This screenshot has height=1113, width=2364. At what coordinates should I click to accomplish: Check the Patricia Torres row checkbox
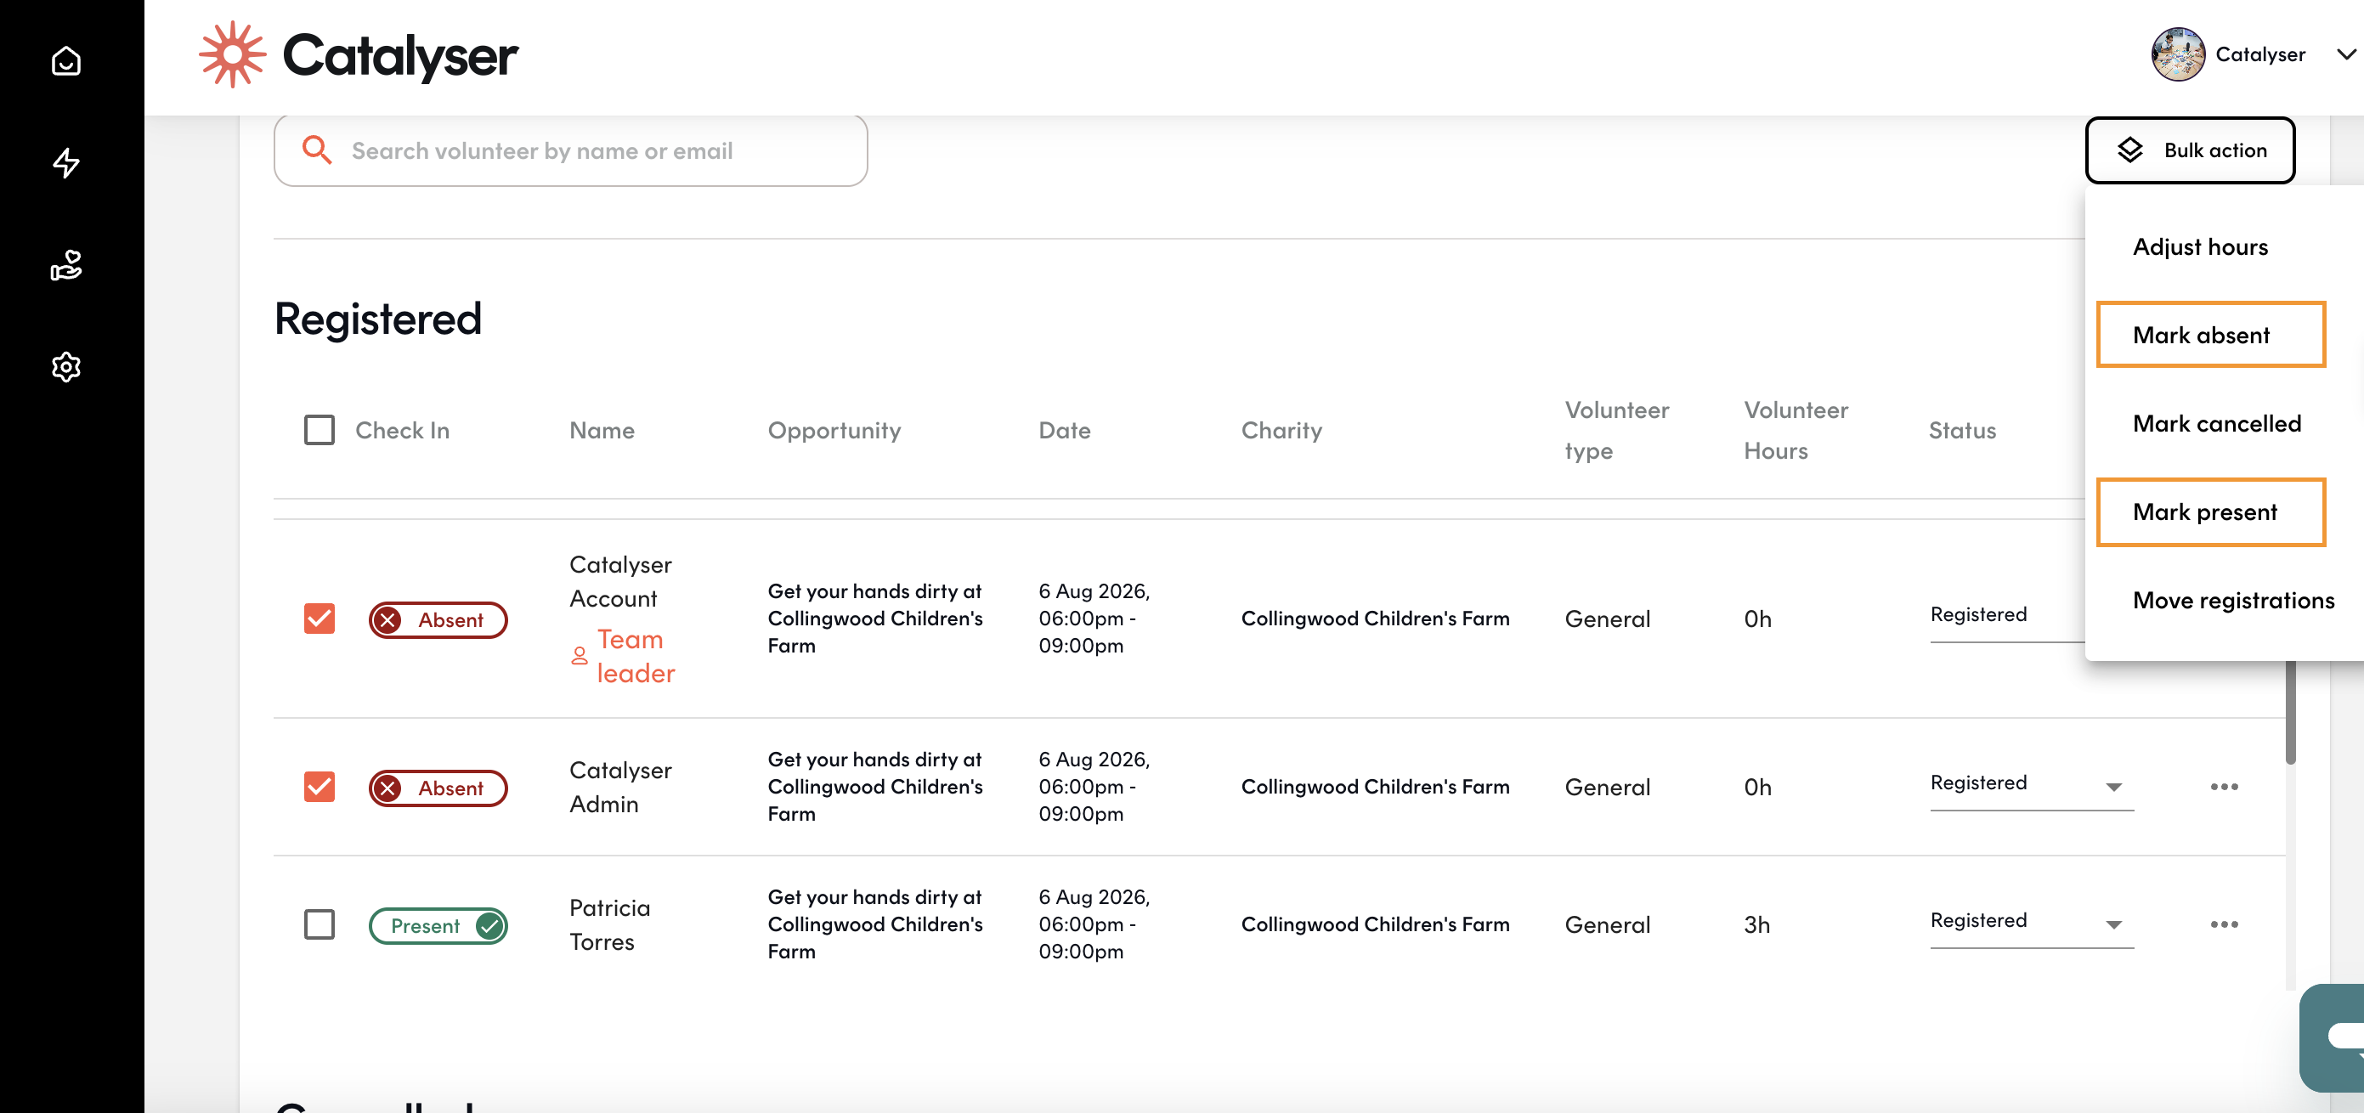pos(320,924)
